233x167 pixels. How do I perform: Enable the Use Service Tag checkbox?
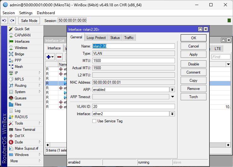click(94, 121)
